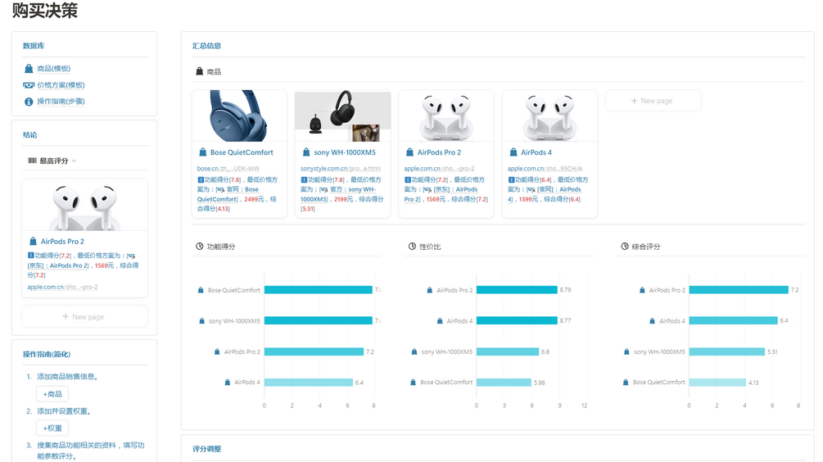The image size is (823, 462).
Task: Open the sony WH-1000XM5 card title
Action: [x=345, y=152]
